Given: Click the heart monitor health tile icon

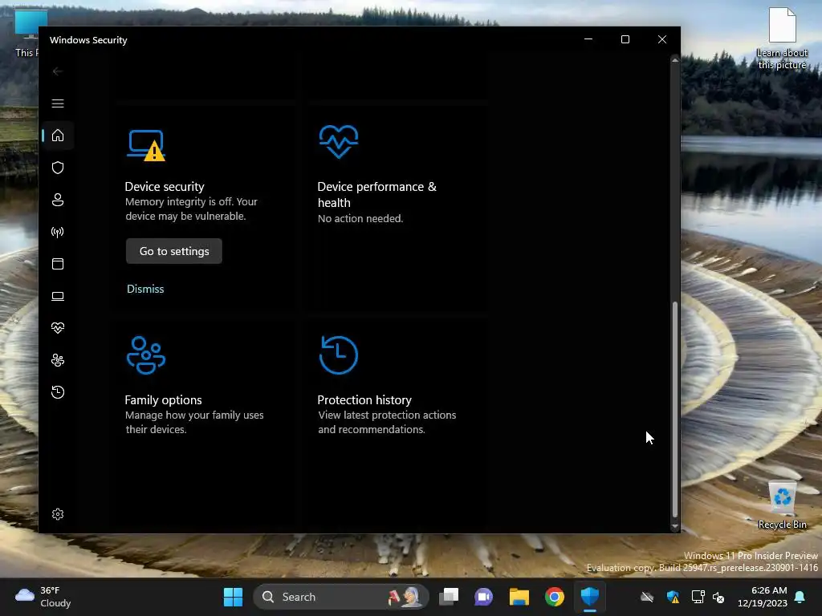Looking at the screenshot, I should tap(339, 141).
